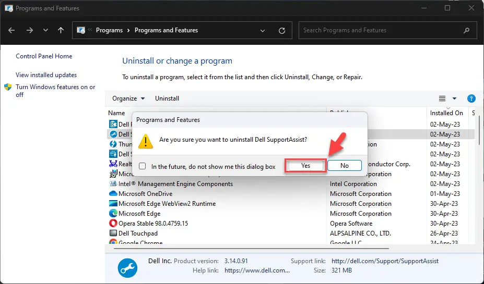Viewport: 484px width, 284px height.
Task: Click the Forward navigation arrow
Action: (x=30, y=30)
